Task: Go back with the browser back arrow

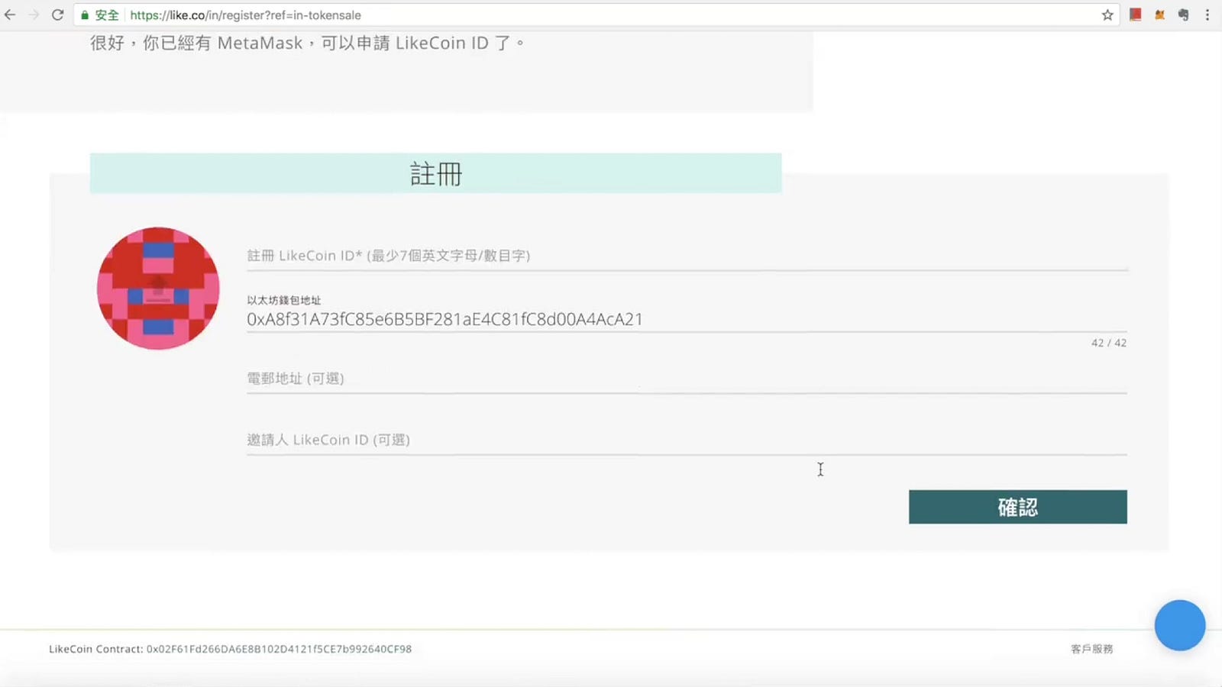Action: tap(10, 15)
